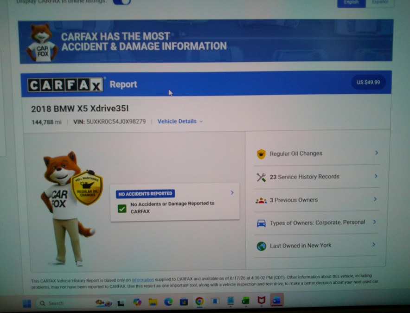Screen dimensions: 410x313
Task: Expand the Vehicle Details dropdown
Action: coord(180,121)
